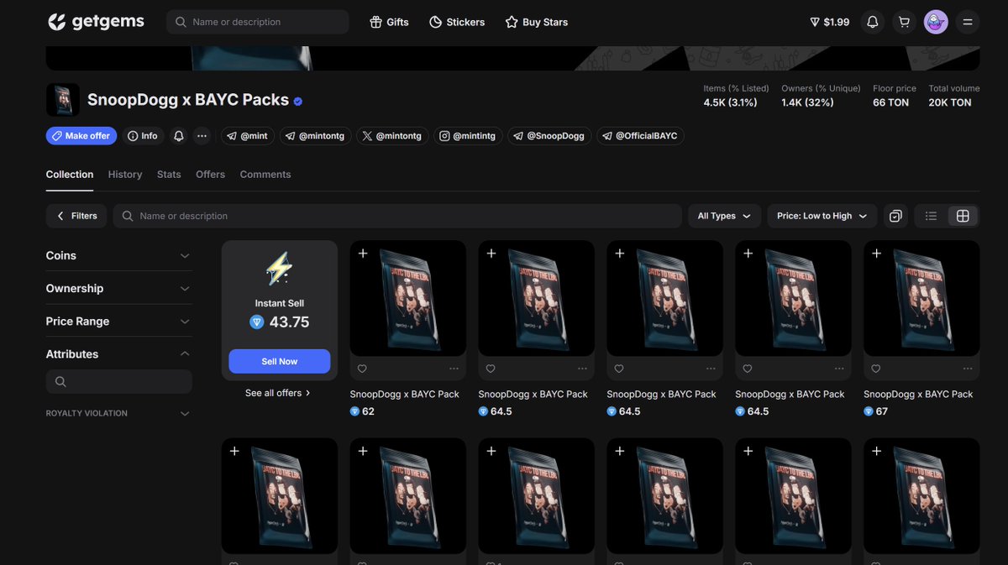1008x565 pixels.
Task: Click the collection avatar thumbnail
Action: click(63, 100)
